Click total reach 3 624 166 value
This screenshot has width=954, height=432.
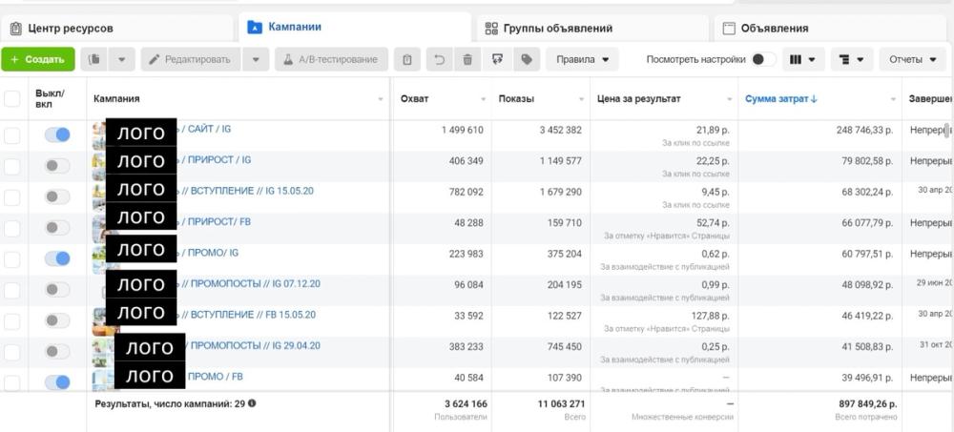click(465, 404)
